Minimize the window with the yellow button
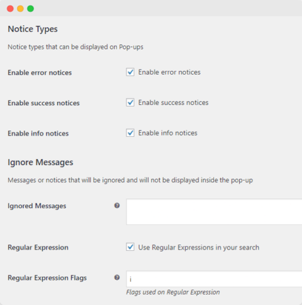The width and height of the screenshot is (302, 305). click(20, 9)
